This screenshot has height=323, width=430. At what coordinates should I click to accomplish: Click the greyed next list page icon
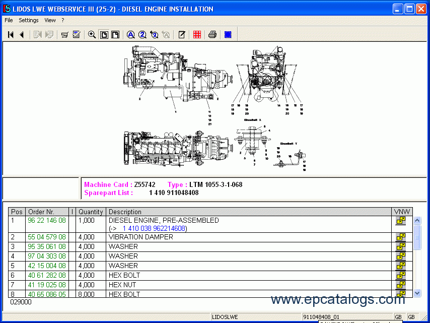click(x=49, y=35)
